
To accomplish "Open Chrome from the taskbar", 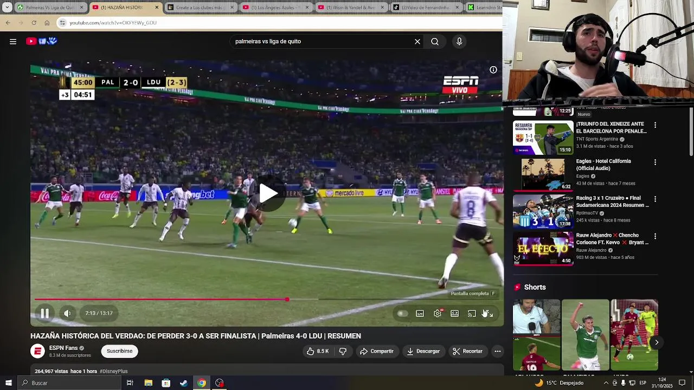I will (x=202, y=383).
